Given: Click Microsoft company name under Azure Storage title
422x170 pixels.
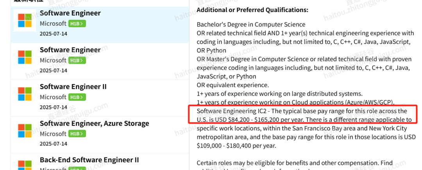Looking at the screenshot, I should pos(53,134).
